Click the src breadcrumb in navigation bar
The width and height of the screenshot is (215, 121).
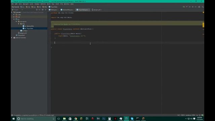click(23, 7)
